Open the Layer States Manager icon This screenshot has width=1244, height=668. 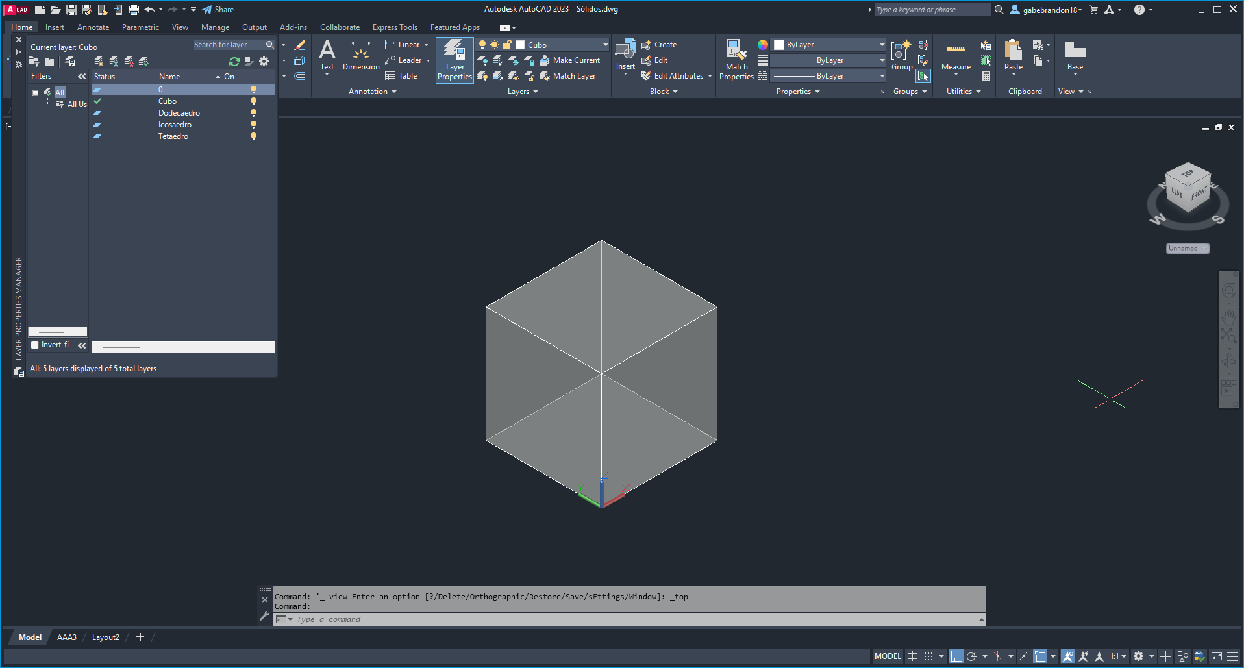(x=70, y=62)
